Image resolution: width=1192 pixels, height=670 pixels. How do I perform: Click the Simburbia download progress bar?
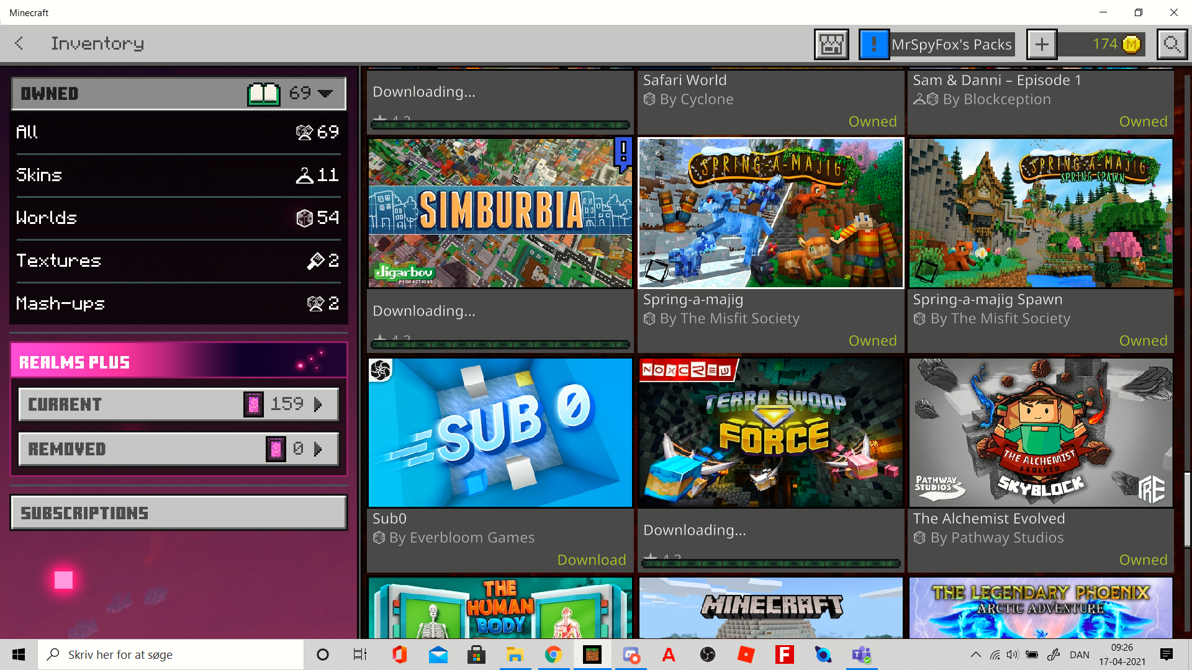tap(500, 344)
